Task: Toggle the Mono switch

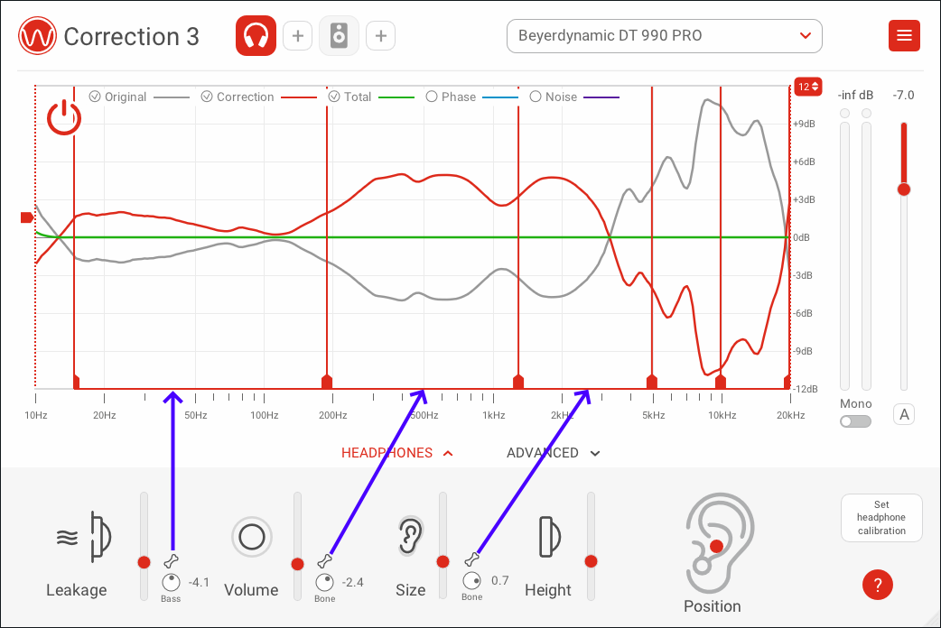Action: tap(855, 421)
